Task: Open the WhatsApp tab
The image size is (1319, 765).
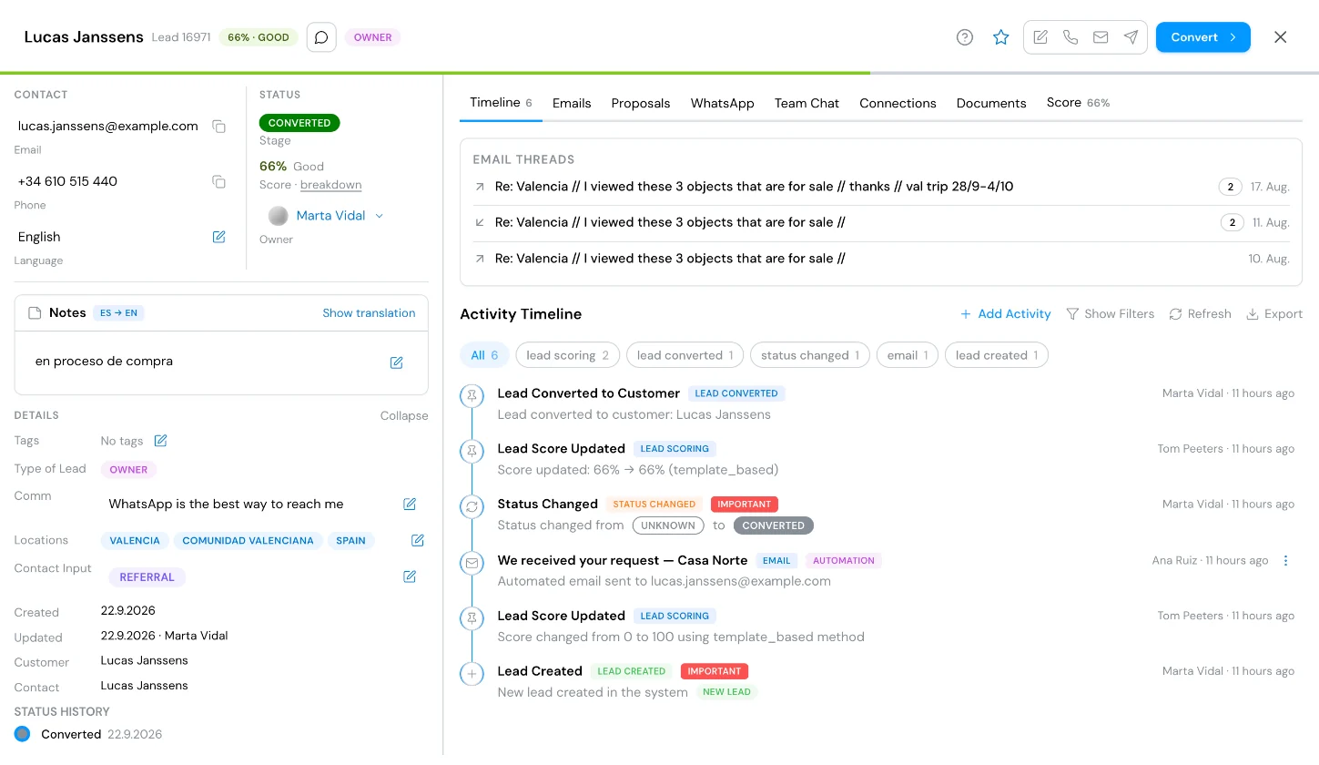Action: point(723,104)
